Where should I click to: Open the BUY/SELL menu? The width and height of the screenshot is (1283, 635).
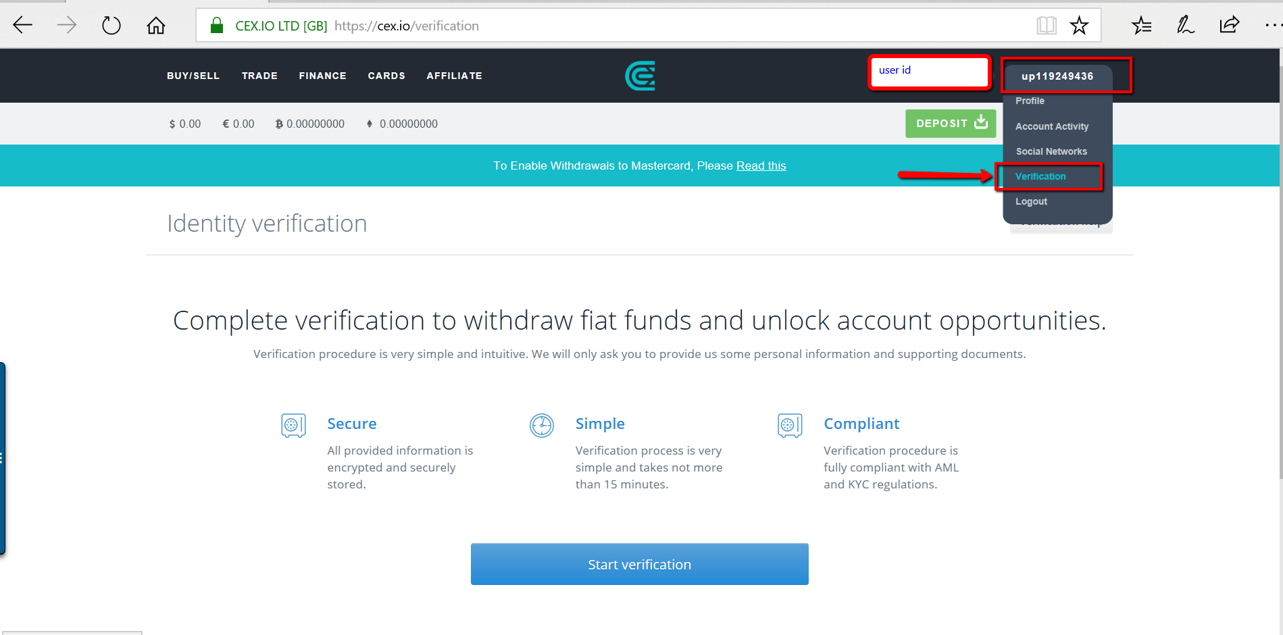[193, 76]
